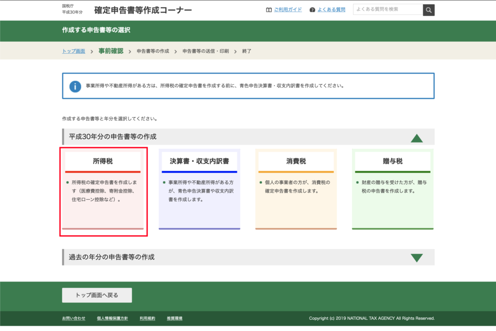This screenshot has height=331, width=496.
Task: Click the book icon beside ご利用ガイド
Action: [269, 10]
